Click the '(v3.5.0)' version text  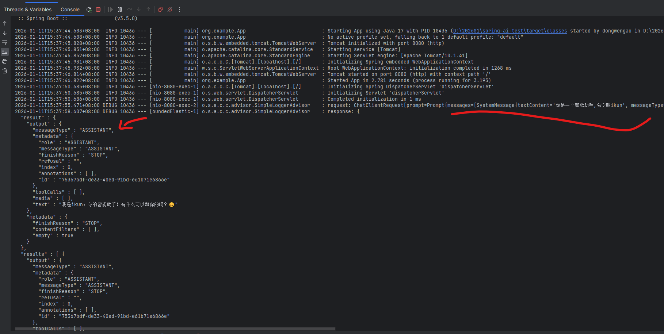[126, 19]
